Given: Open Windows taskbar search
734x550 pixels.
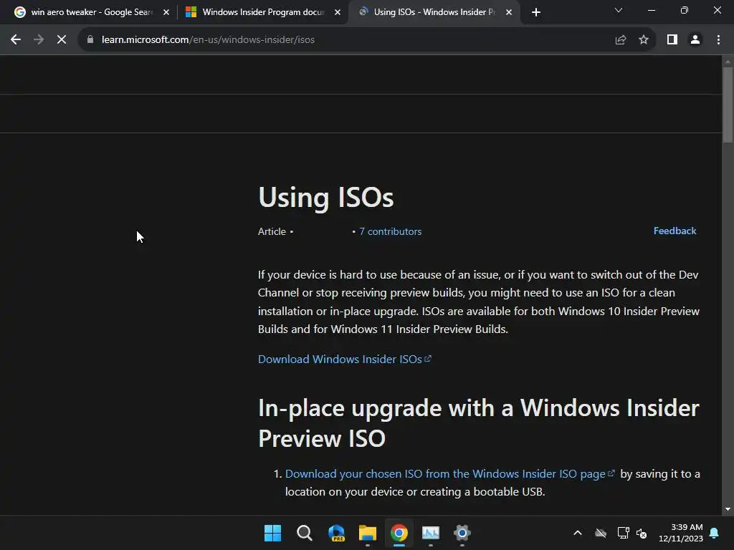Looking at the screenshot, I should (x=304, y=533).
